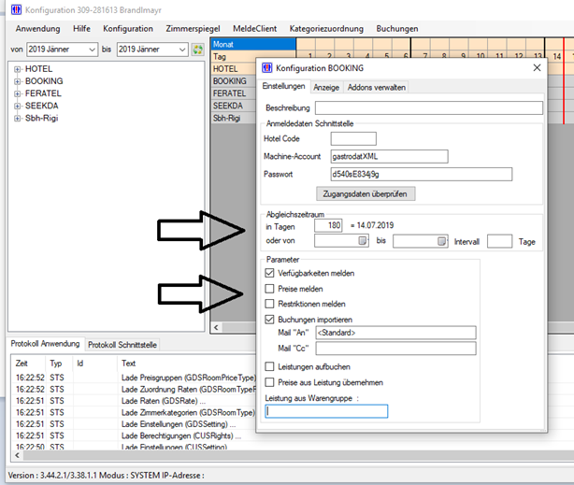Select the 'oder von' date field

[x=341, y=241]
